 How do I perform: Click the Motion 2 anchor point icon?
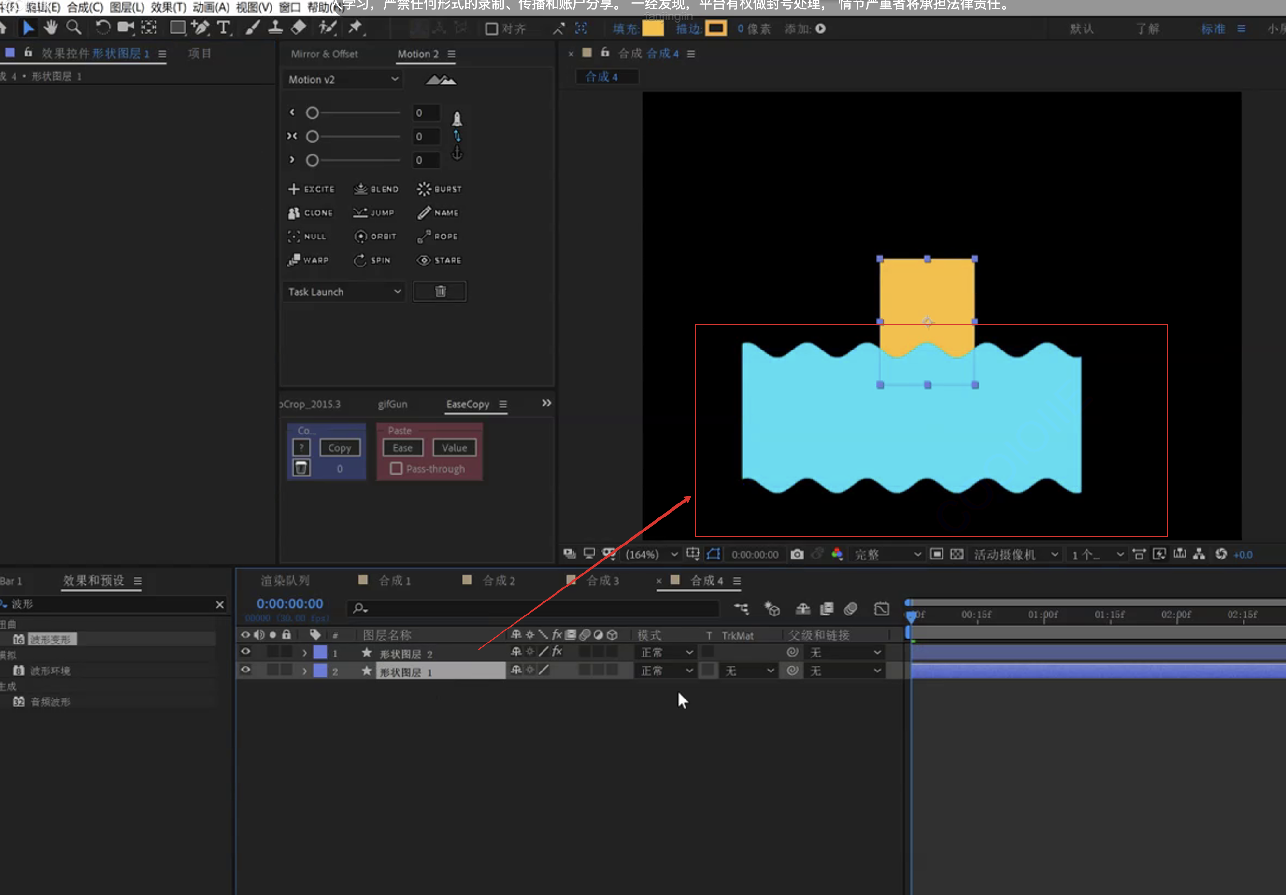(x=457, y=153)
